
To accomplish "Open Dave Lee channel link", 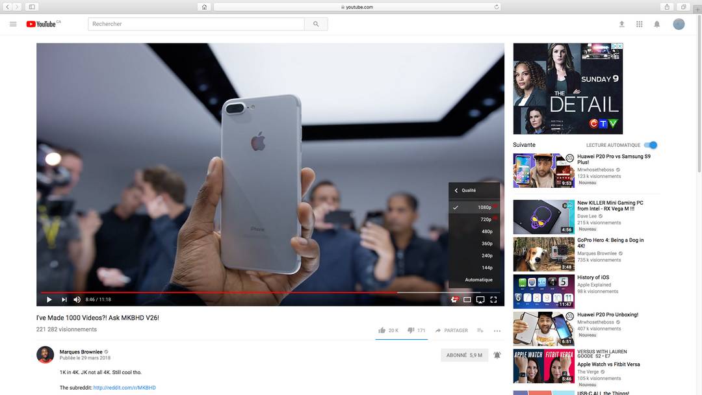I will [587, 216].
